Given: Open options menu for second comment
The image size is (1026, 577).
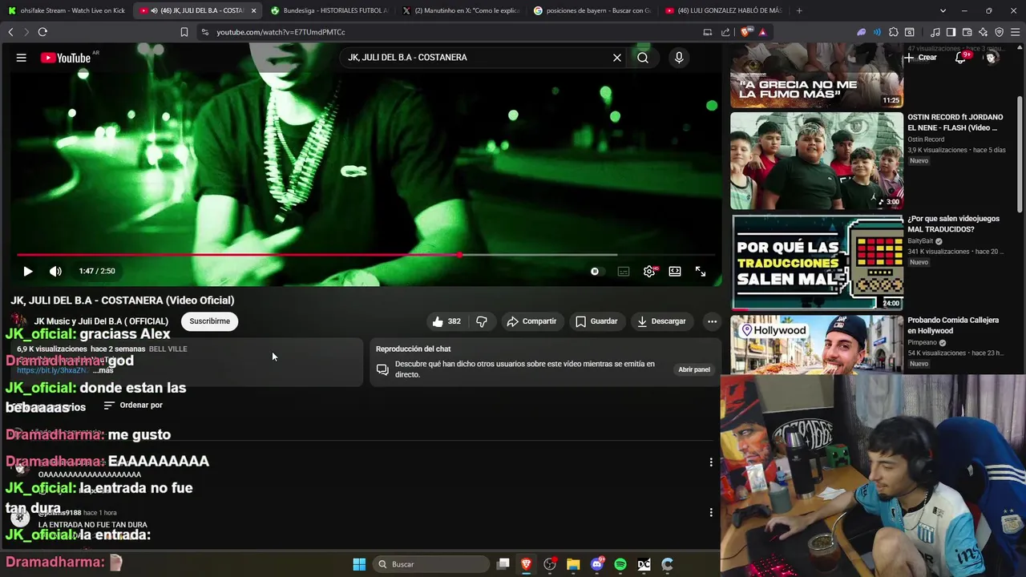Looking at the screenshot, I should tap(711, 513).
